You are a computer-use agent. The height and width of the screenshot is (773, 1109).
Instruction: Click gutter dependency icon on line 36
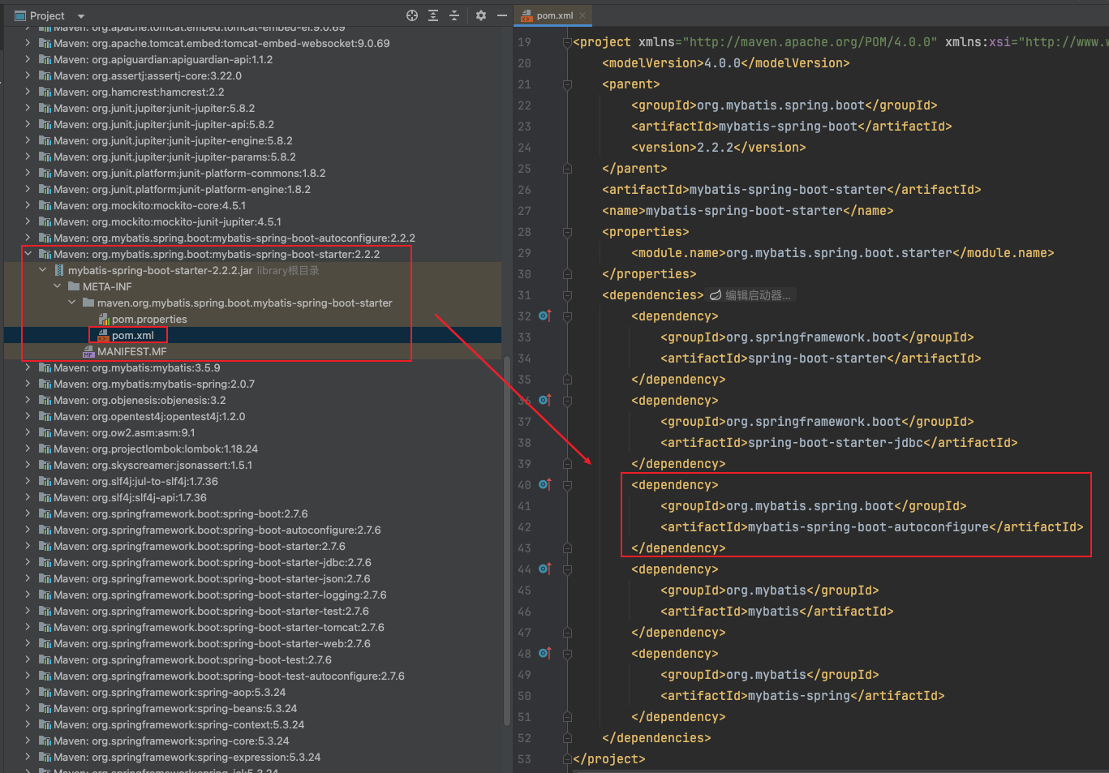click(x=544, y=401)
